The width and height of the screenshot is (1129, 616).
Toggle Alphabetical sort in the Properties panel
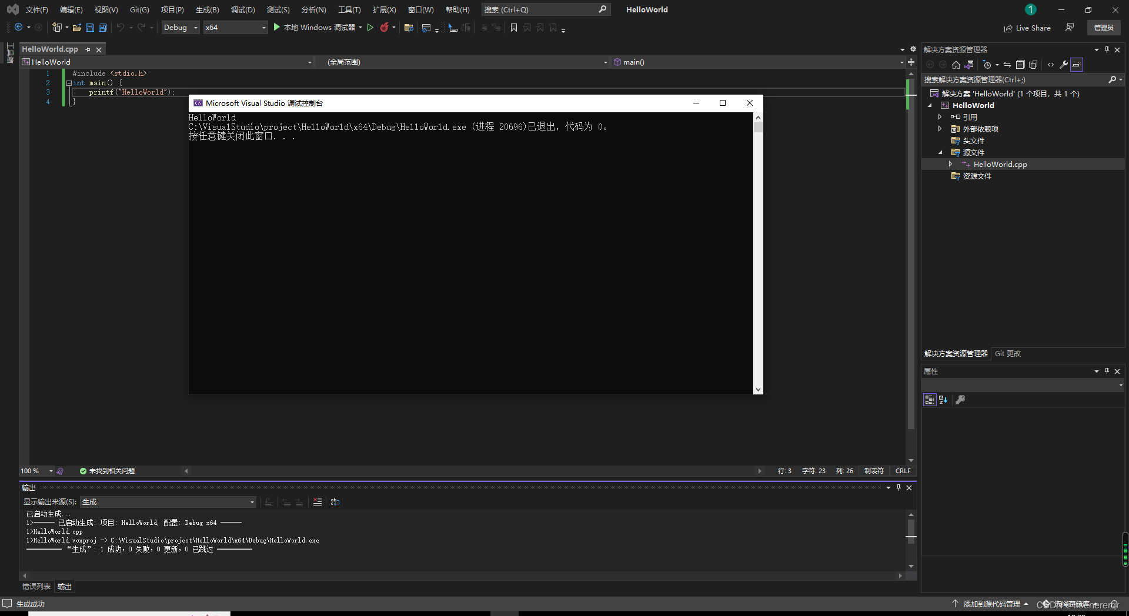pos(943,400)
